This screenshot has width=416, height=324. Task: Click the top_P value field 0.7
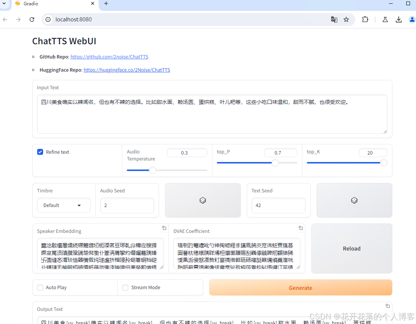(281, 153)
